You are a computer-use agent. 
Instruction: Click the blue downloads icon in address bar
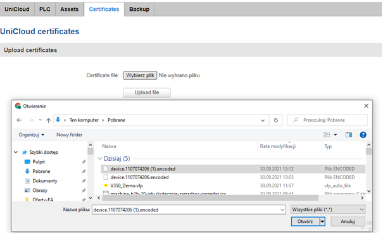58,120
